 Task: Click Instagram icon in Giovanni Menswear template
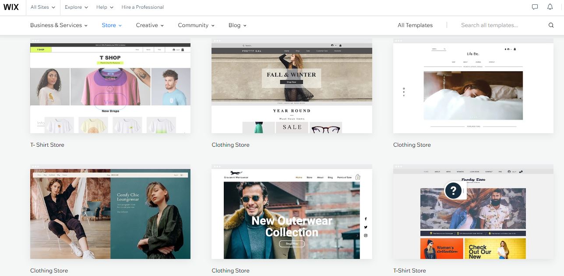[x=366, y=235]
